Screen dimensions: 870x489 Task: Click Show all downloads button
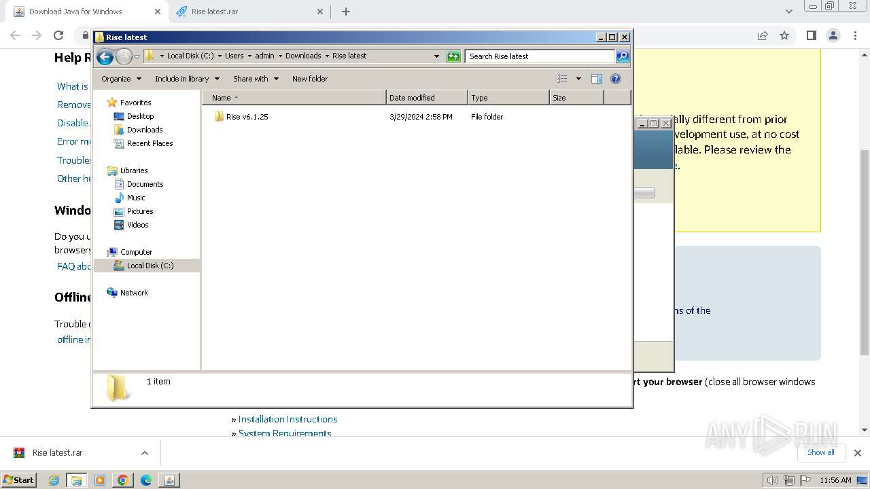(820, 452)
